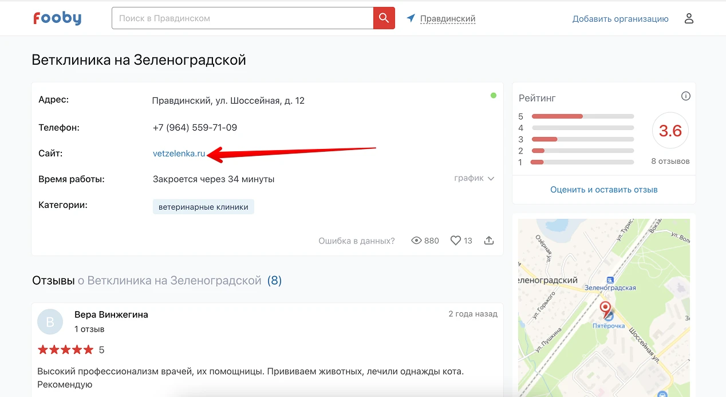Click the share upload icon

pyautogui.click(x=489, y=241)
